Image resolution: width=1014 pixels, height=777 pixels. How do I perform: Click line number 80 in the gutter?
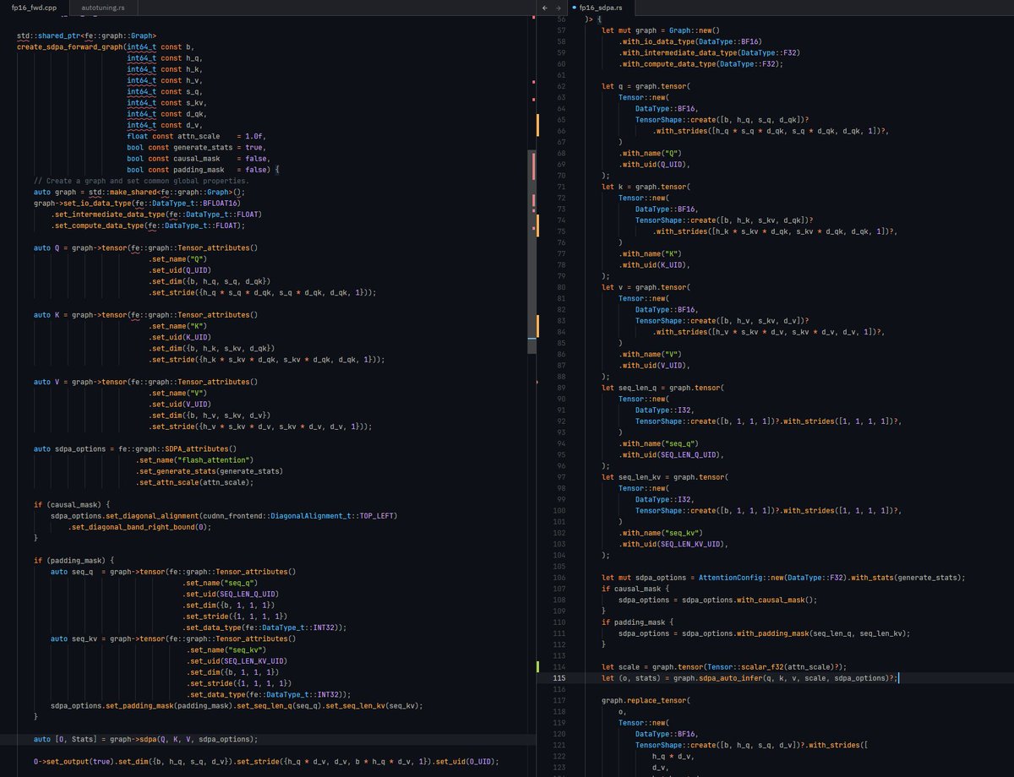point(561,286)
